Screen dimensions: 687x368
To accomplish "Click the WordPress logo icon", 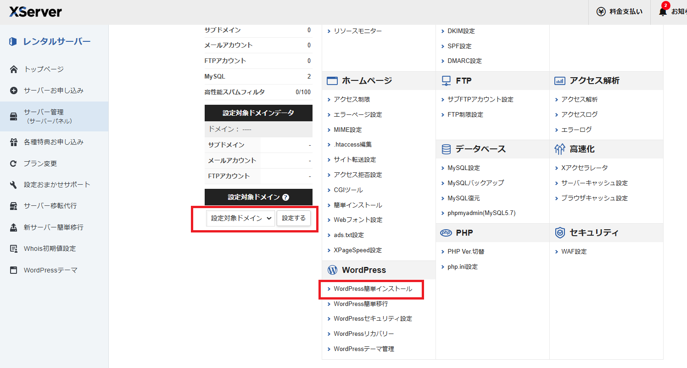I will (x=332, y=270).
